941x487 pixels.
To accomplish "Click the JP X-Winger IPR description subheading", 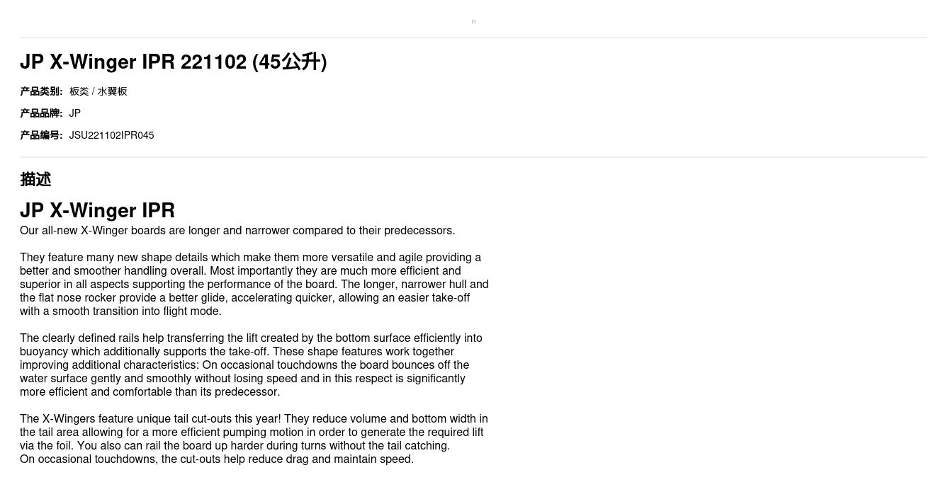I will tap(97, 210).
